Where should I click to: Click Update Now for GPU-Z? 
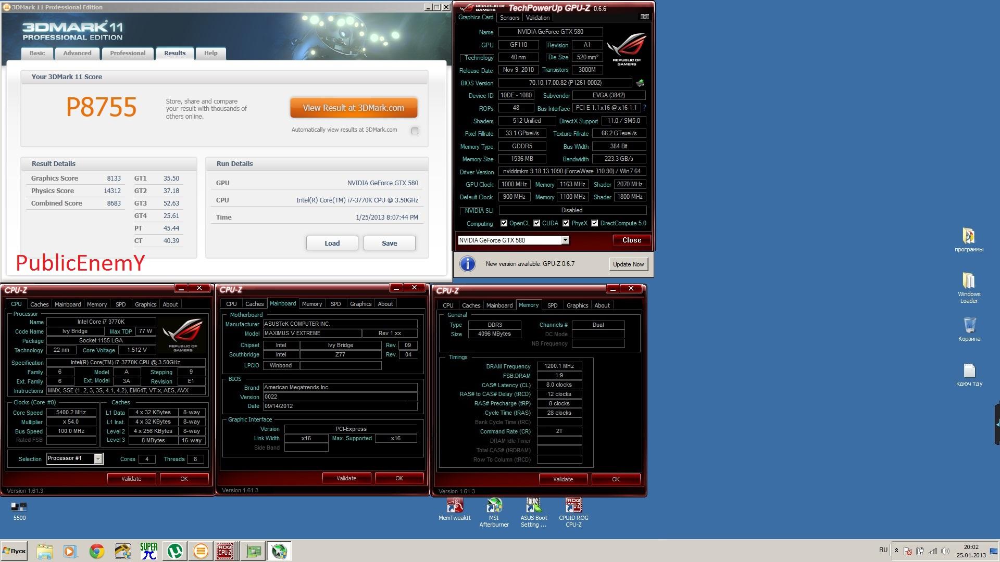(628, 264)
